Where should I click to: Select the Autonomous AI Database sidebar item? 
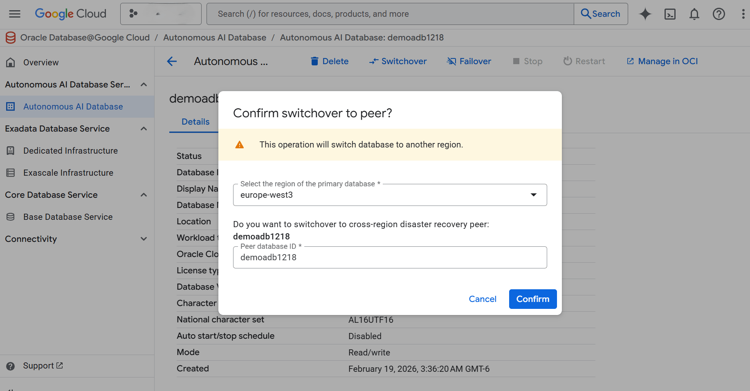[73, 106]
